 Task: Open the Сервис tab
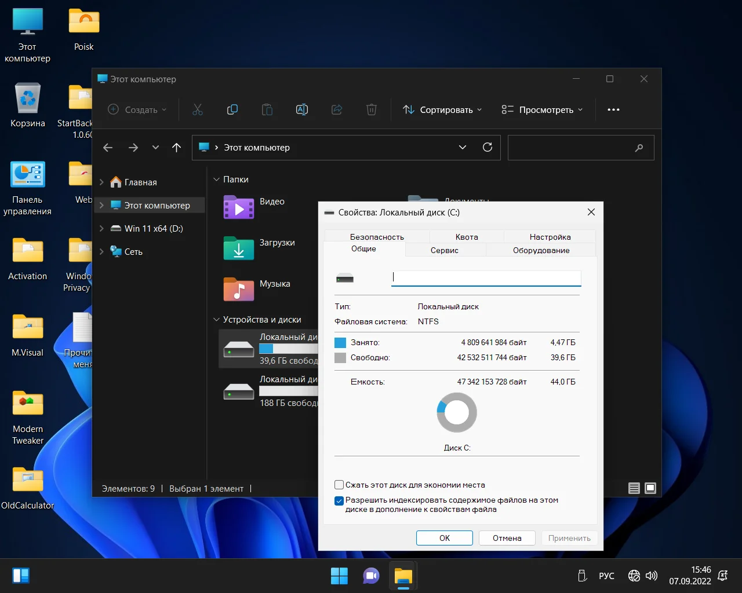click(x=445, y=250)
